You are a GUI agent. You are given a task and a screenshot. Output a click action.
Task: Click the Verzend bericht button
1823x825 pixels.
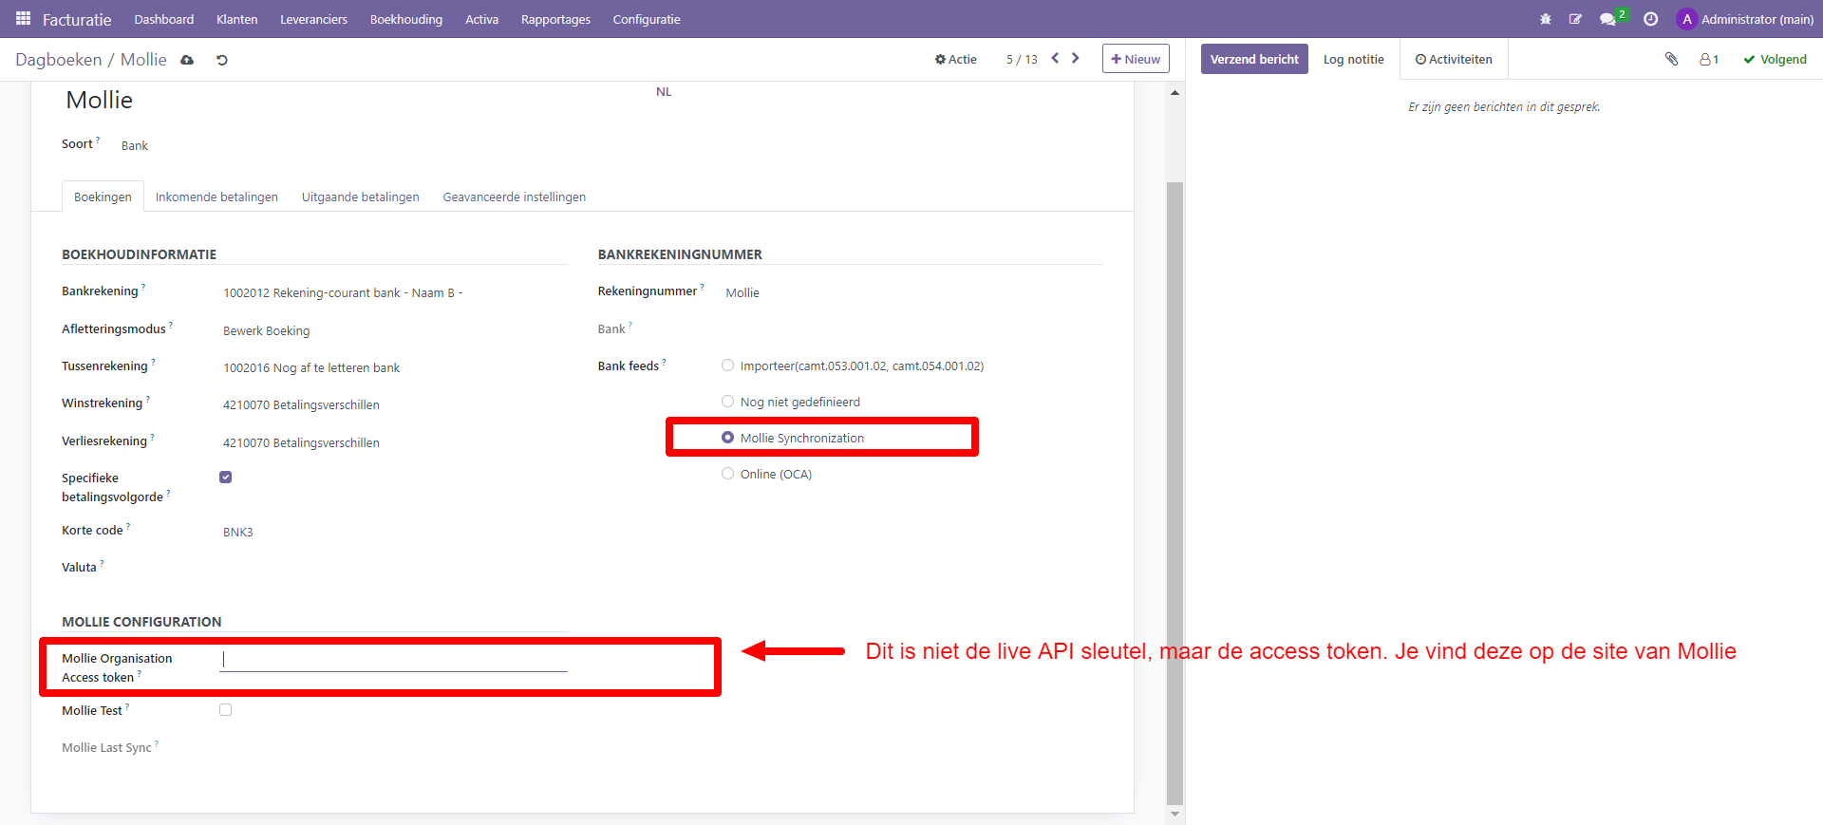[1253, 59]
